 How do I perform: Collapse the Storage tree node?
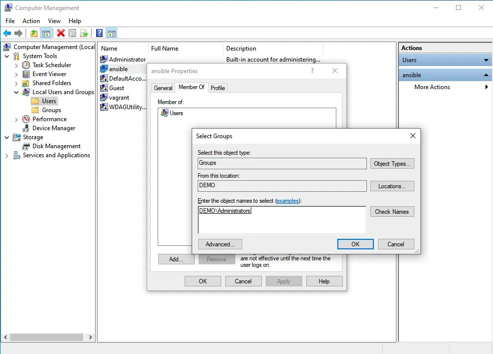(x=7, y=138)
